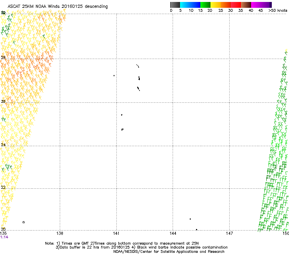Screen dimensions: 289x254
Task: Click the note line about 'Data buffer is 22 hrs'
Action: point(141,247)
